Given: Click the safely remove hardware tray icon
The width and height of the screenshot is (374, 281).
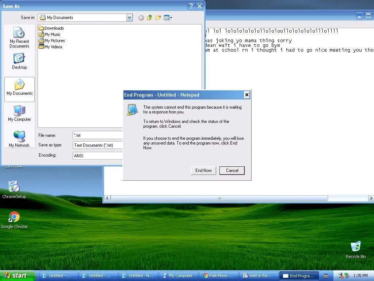Looking at the screenshot, I should click(347, 276).
